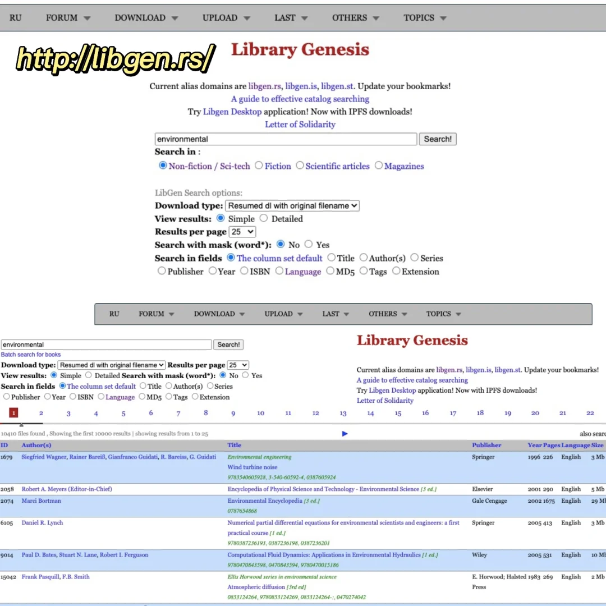This screenshot has width=606, height=606.
Task: Open UPLOAD menu in top navigation bar
Action: point(226,18)
